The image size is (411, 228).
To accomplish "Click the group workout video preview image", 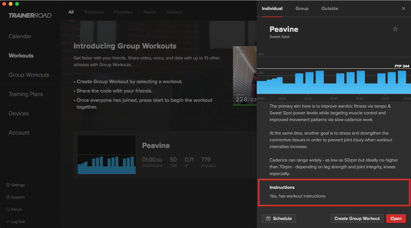I will point(245,76).
